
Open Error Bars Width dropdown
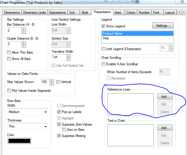coord(28,112)
